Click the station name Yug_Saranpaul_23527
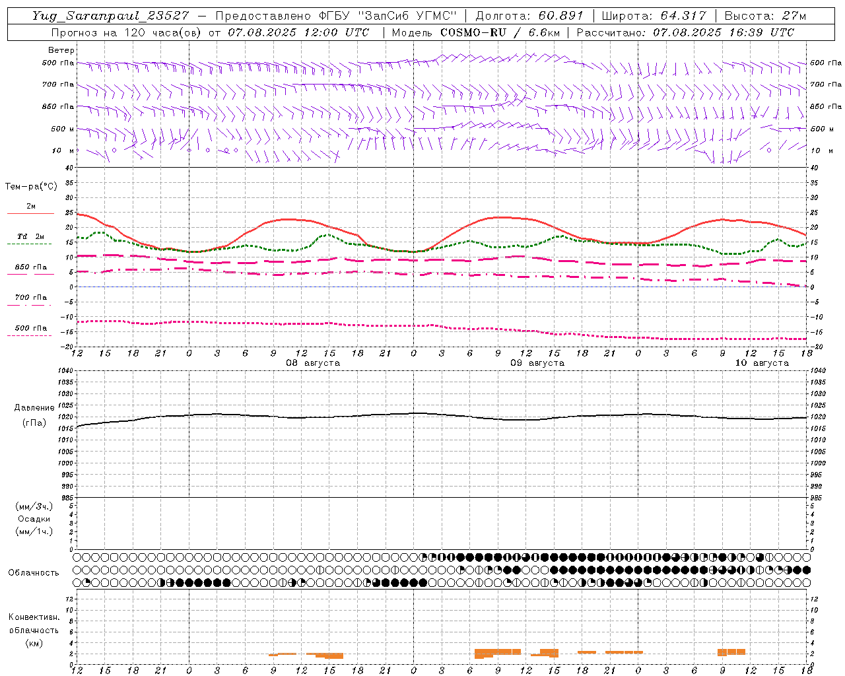Image resolution: width=845 pixels, height=676 pixels. 110,16
